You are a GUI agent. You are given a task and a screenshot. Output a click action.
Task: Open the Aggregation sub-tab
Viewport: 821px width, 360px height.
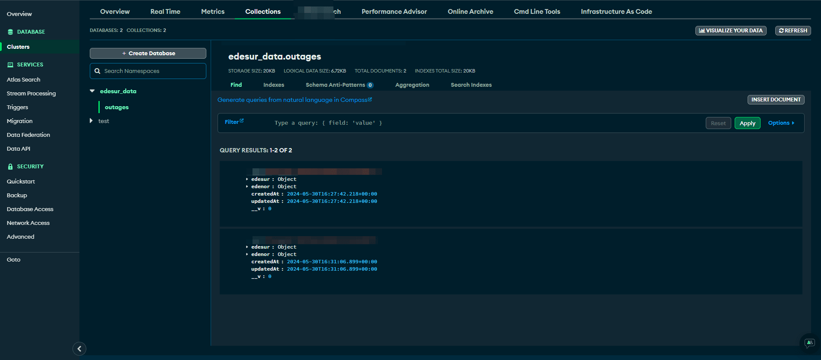pos(412,85)
